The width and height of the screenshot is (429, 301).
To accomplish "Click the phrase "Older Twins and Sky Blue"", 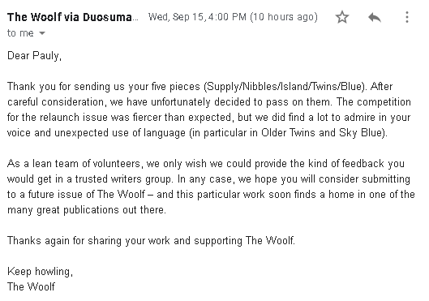I will pos(322,133).
